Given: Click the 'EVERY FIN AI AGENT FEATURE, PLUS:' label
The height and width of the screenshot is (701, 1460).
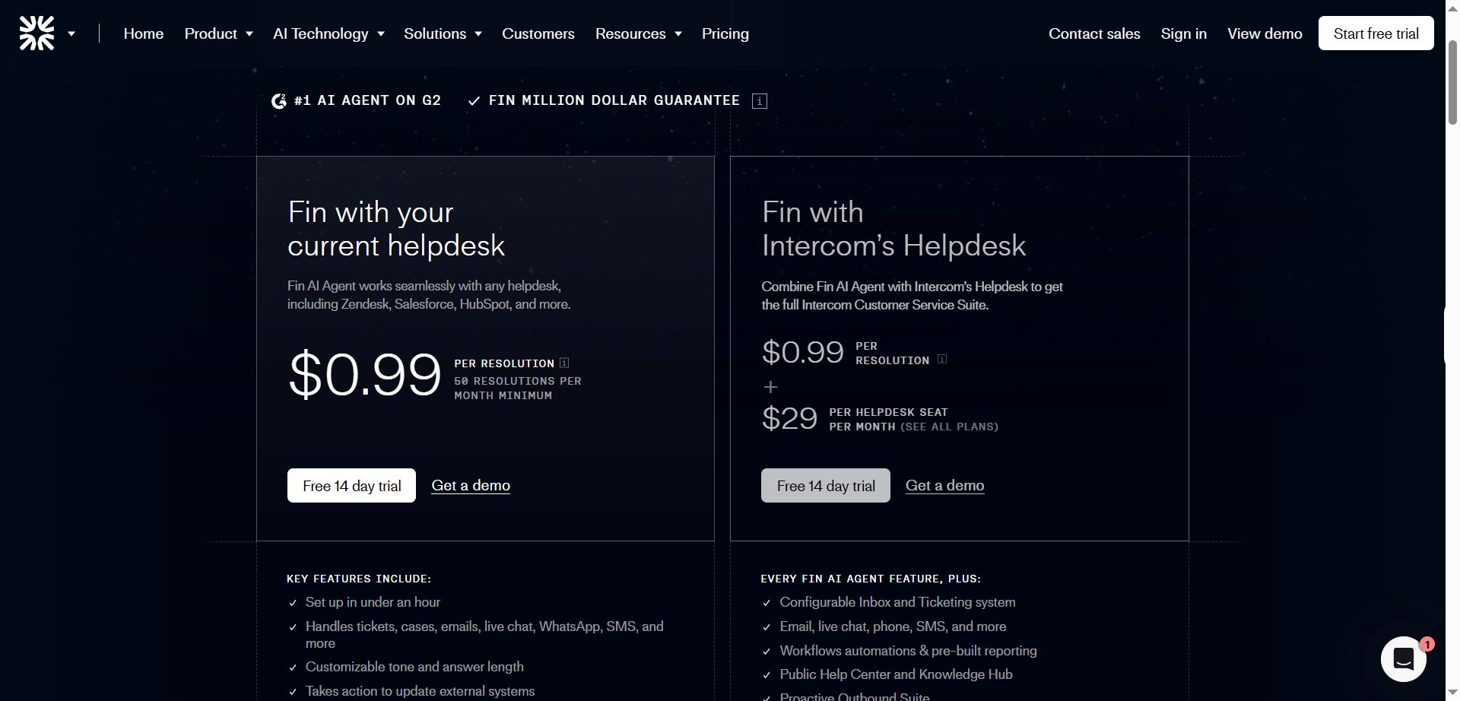Looking at the screenshot, I should [x=871, y=579].
